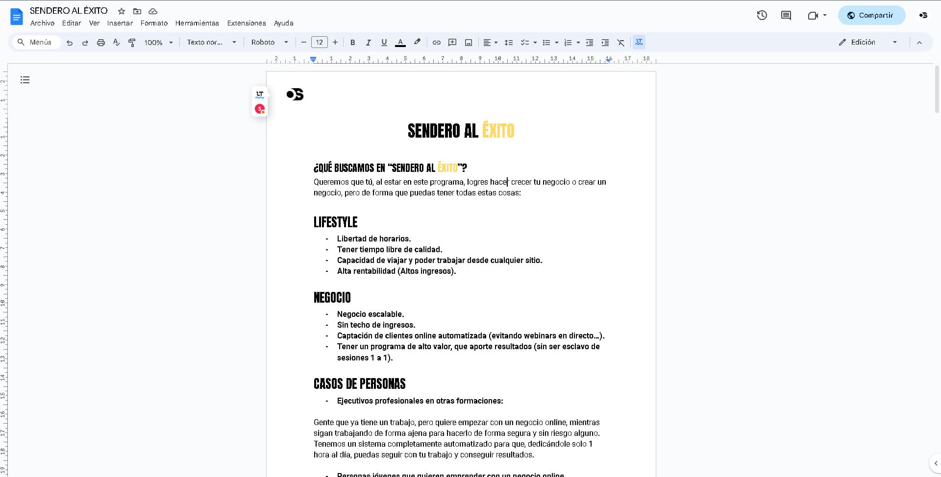Show the document outline icon
Screen dimensions: 941x477
[25, 80]
